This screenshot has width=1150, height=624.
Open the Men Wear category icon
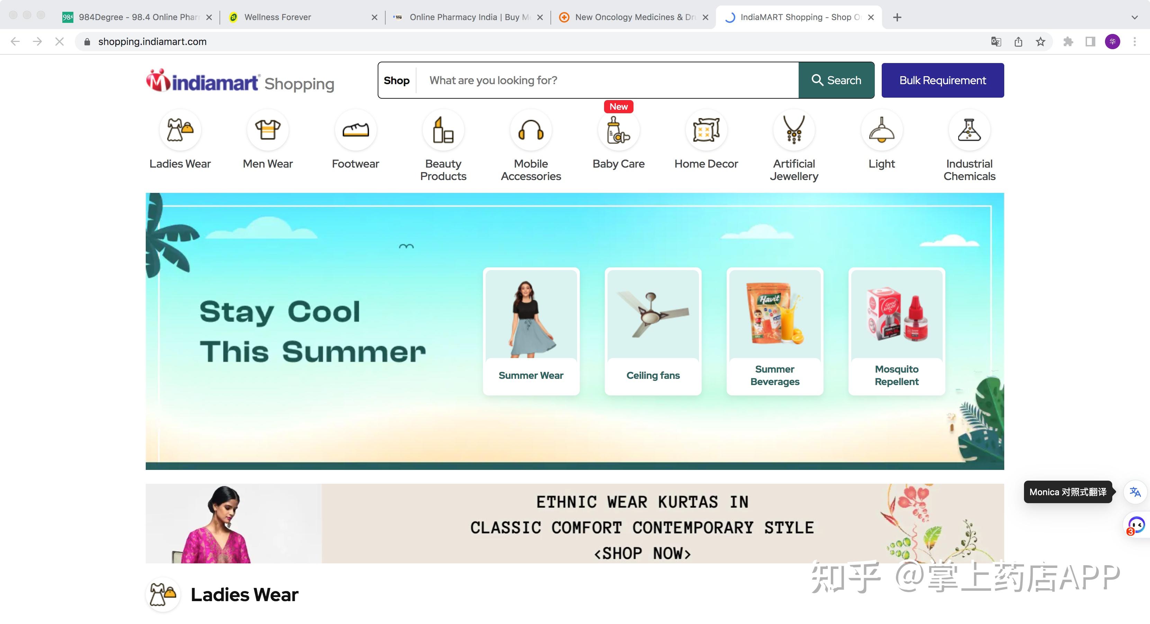point(268,131)
